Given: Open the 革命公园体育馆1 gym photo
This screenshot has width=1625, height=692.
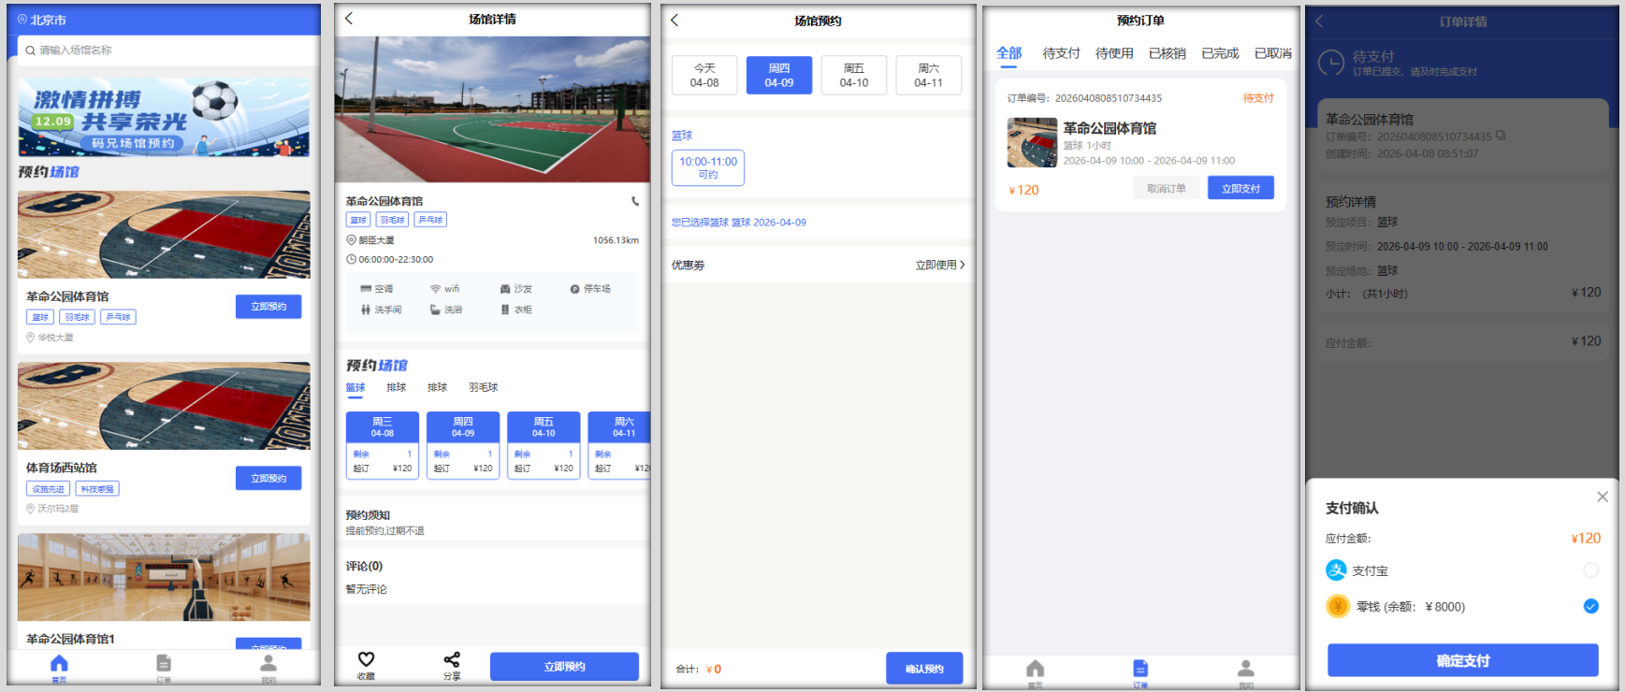Looking at the screenshot, I should 164,577.
